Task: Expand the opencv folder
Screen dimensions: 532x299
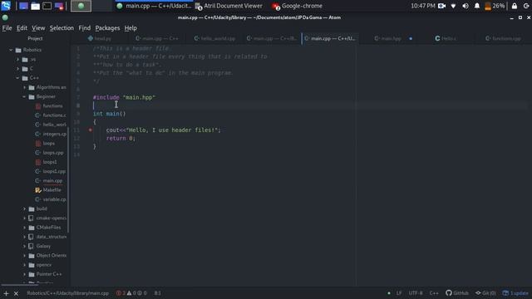Action: (x=24, y=265)
